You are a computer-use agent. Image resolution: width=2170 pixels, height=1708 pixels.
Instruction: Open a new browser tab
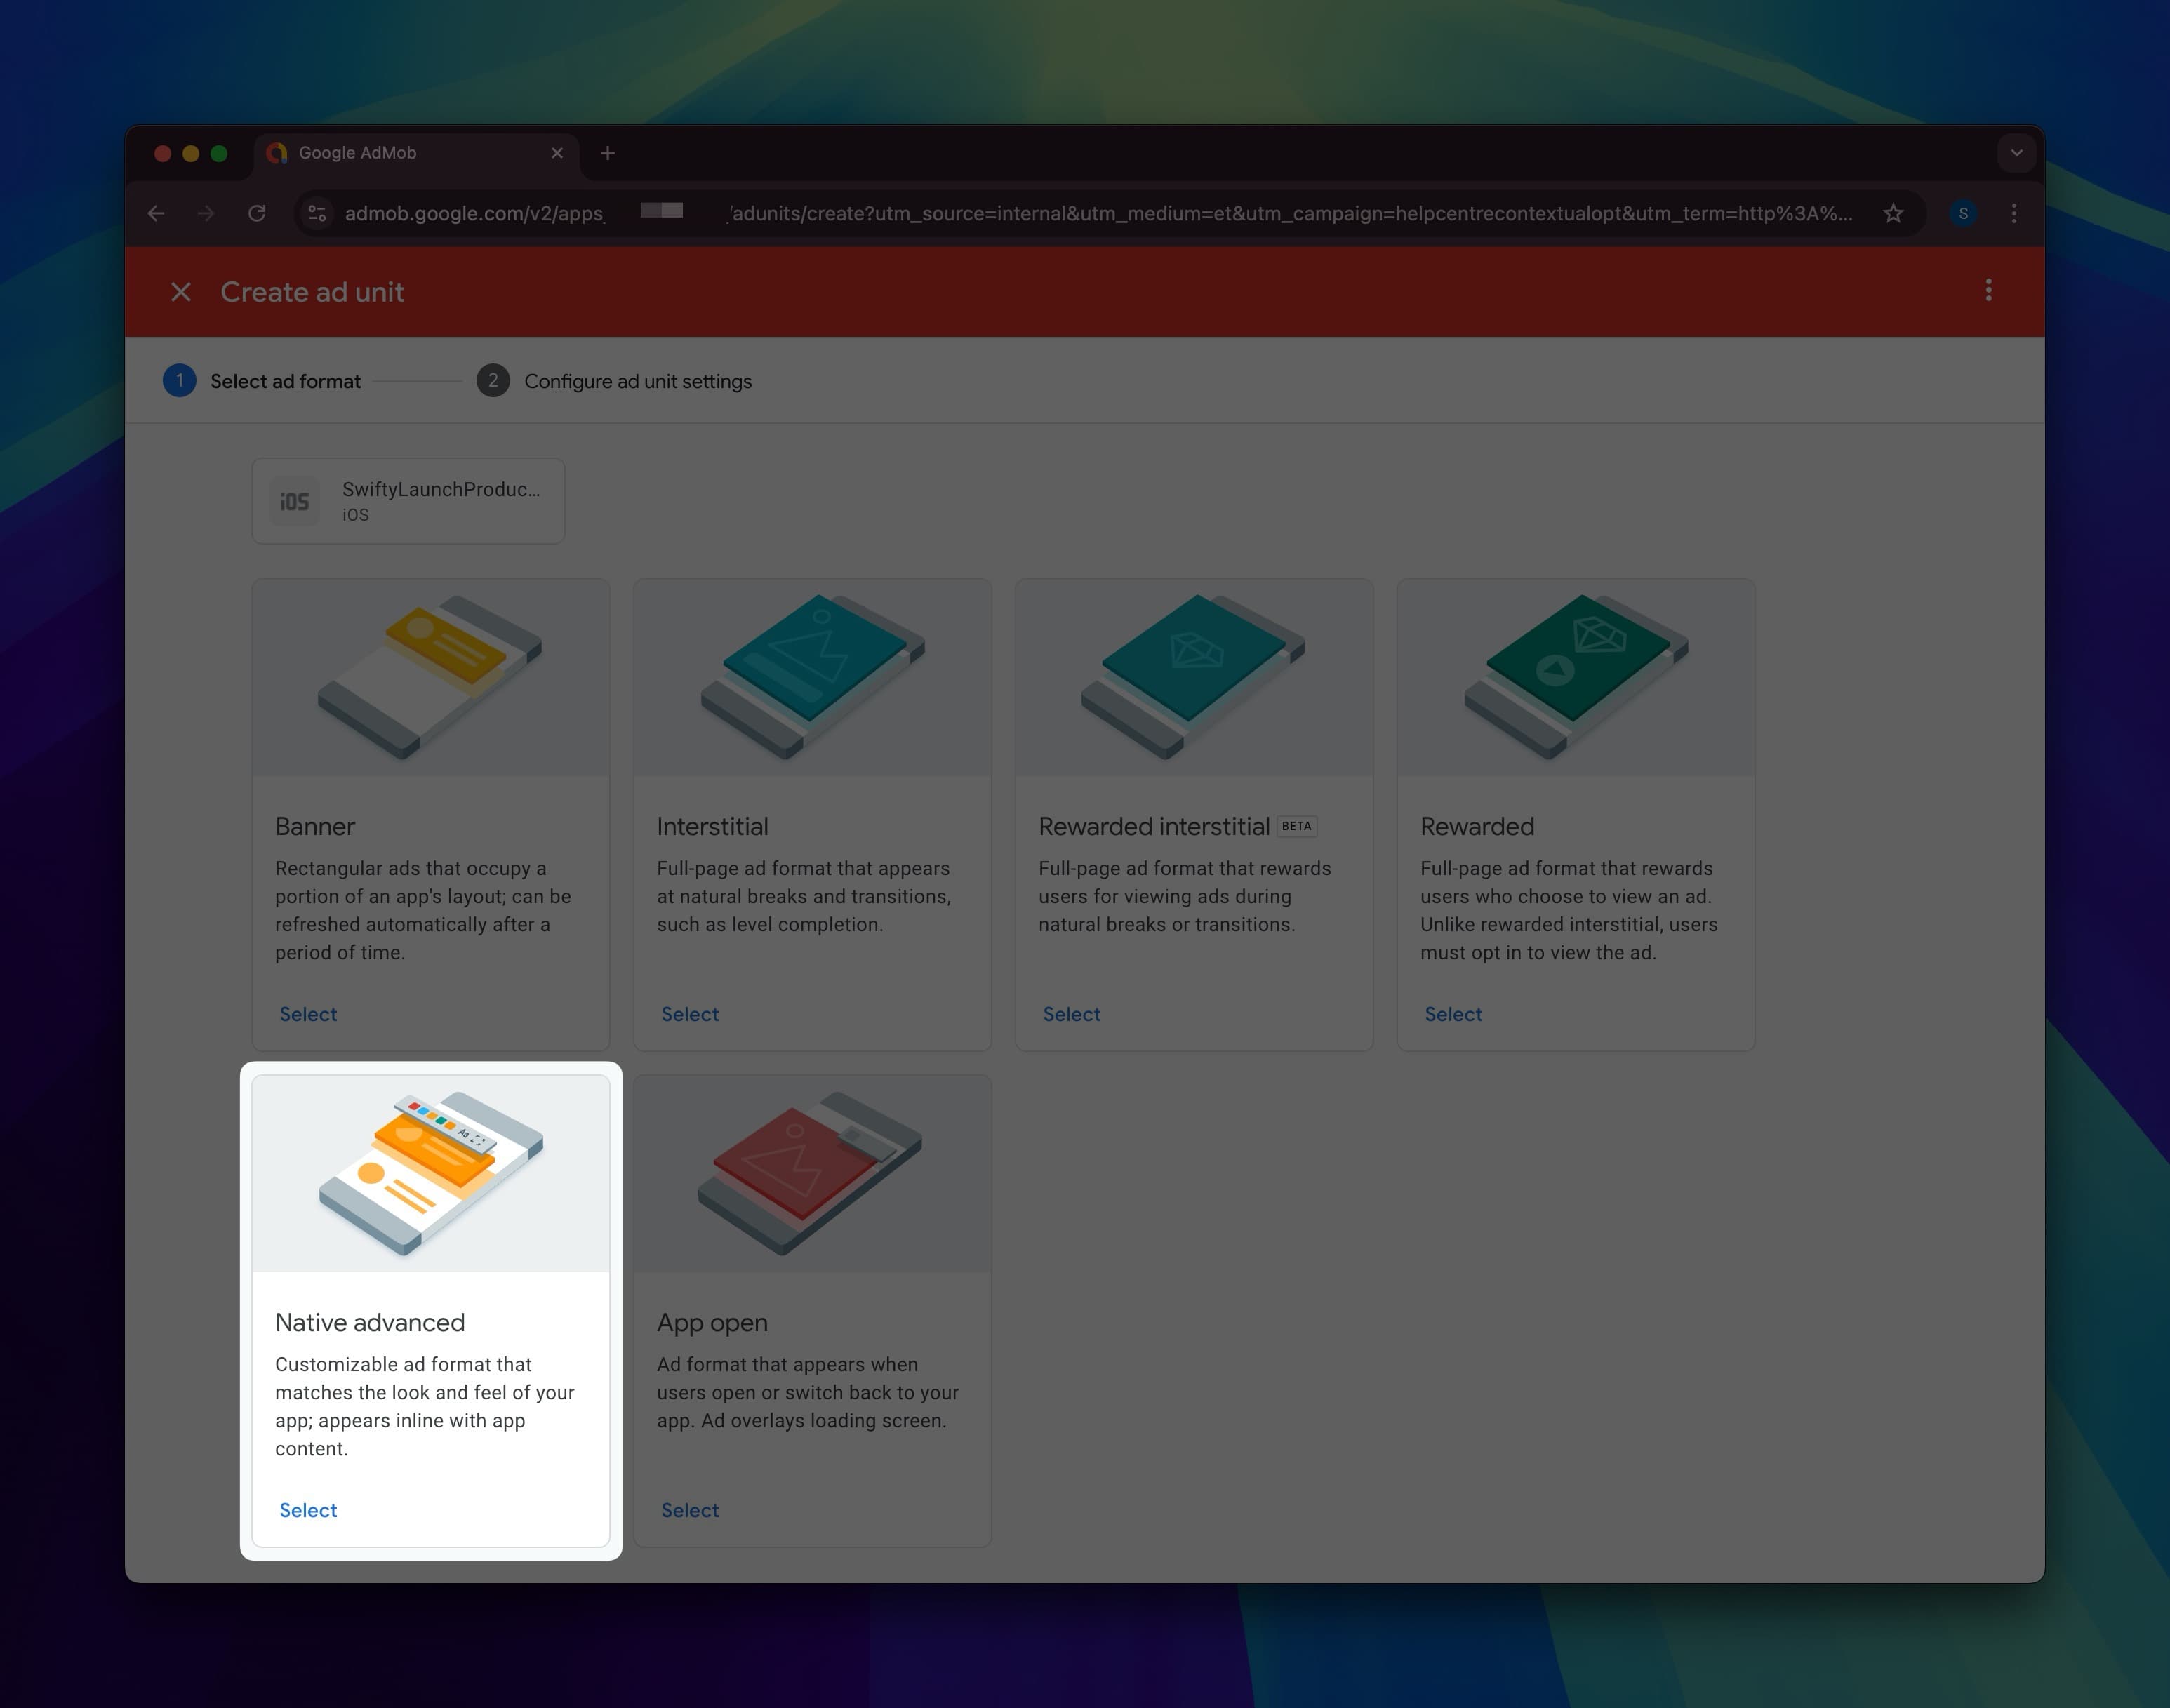(x=607, y=153)
